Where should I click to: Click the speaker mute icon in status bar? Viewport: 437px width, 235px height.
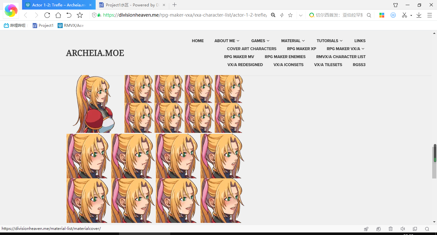click(x=403, y=229)
